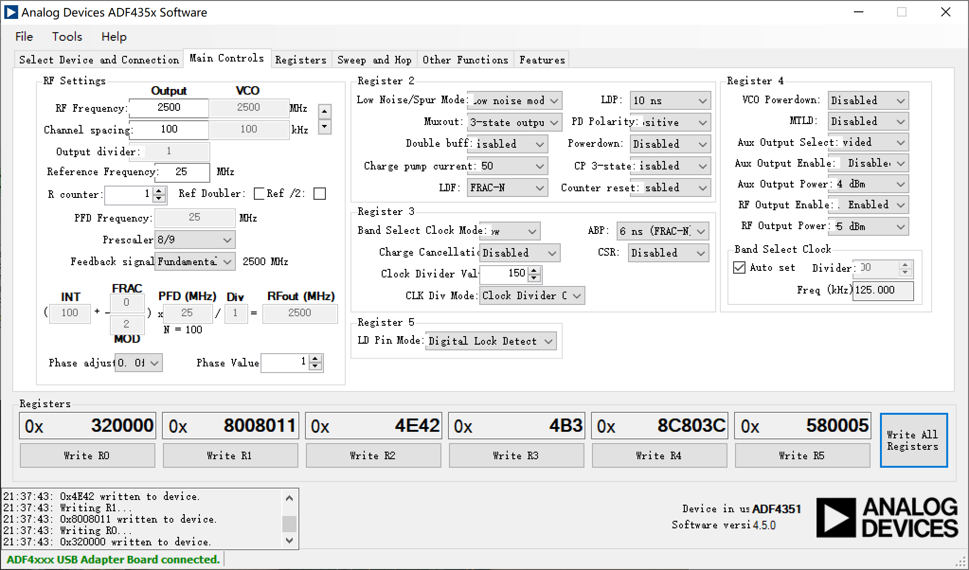Decrease the Clock Divider Value spinner

tap(534, 277)
